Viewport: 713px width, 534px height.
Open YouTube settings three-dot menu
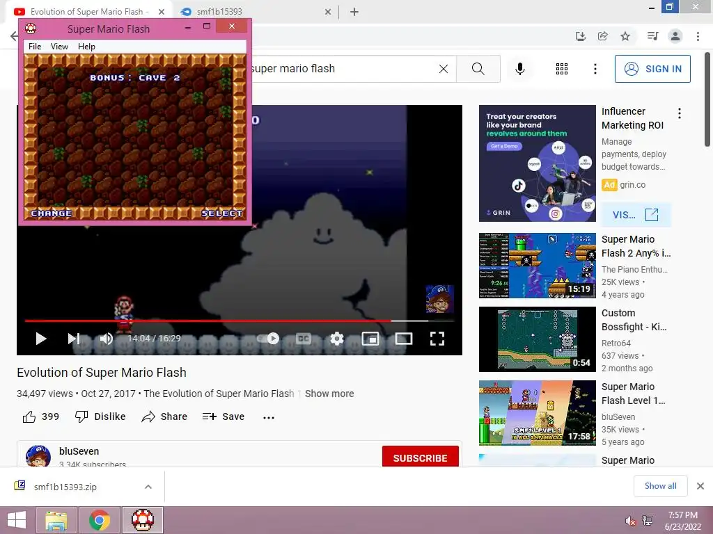click(x=595, y=69)
